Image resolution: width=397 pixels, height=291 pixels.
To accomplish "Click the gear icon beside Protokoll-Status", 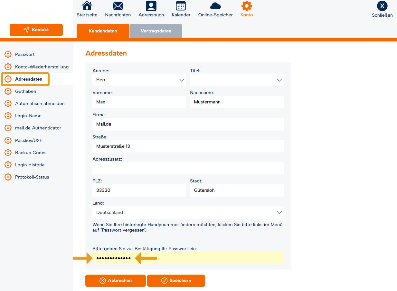I will click(8, 177).
